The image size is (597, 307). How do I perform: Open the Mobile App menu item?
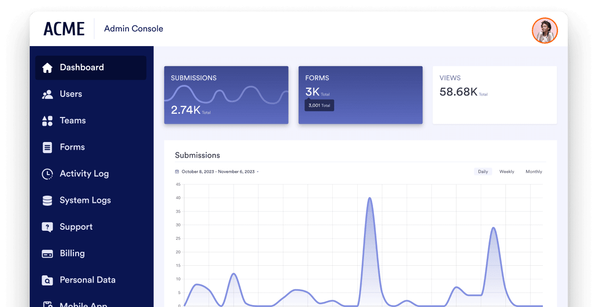point(83,304)
